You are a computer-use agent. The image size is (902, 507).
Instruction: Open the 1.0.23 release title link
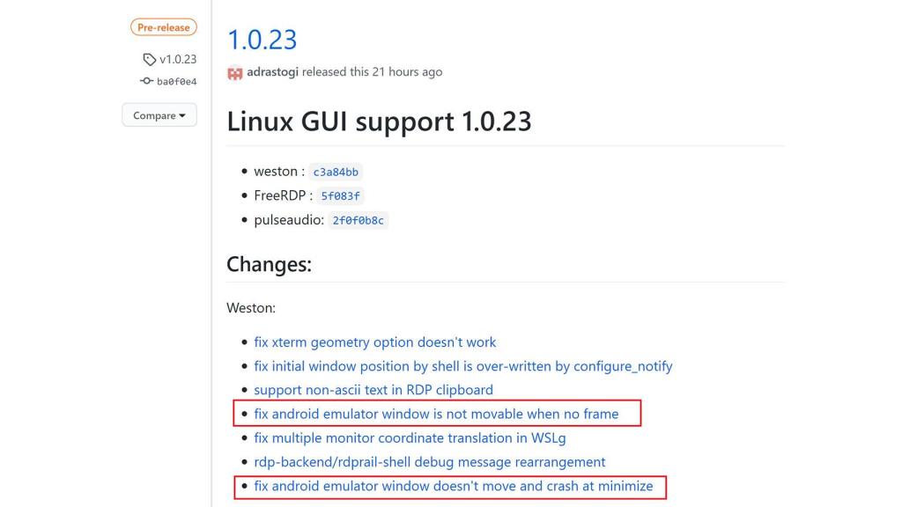point(262,40)
